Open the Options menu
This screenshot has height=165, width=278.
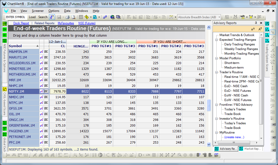click(54, 11)
